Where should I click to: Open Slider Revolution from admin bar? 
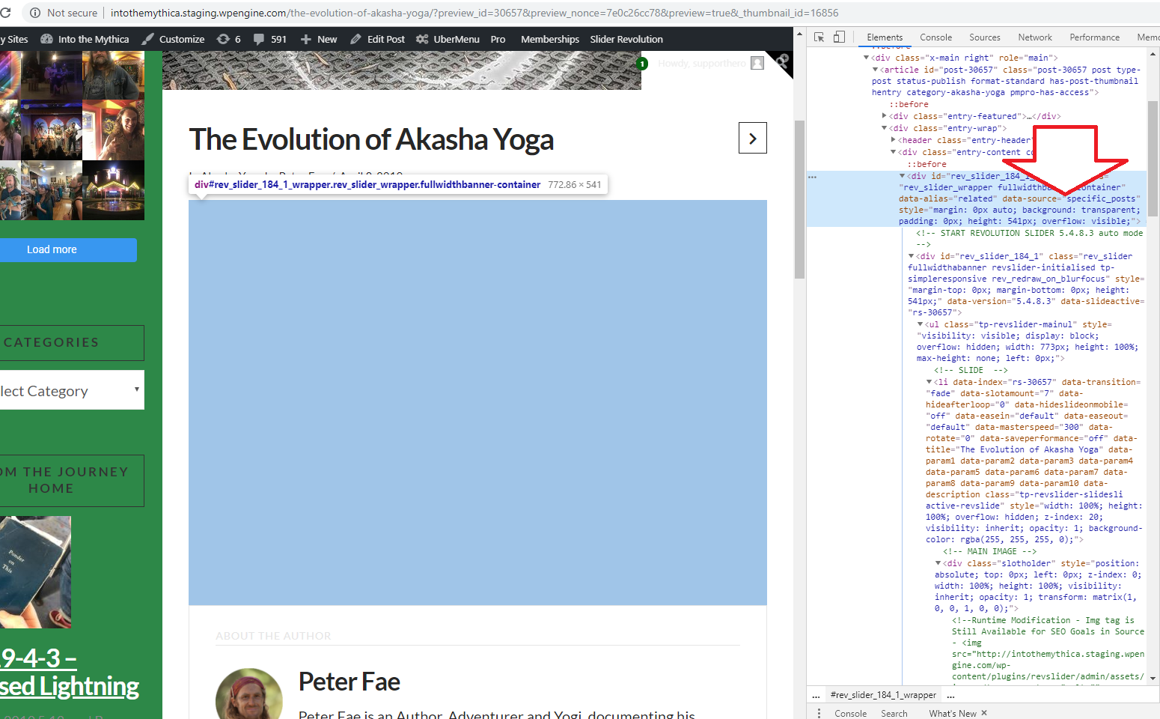[626, 39]
